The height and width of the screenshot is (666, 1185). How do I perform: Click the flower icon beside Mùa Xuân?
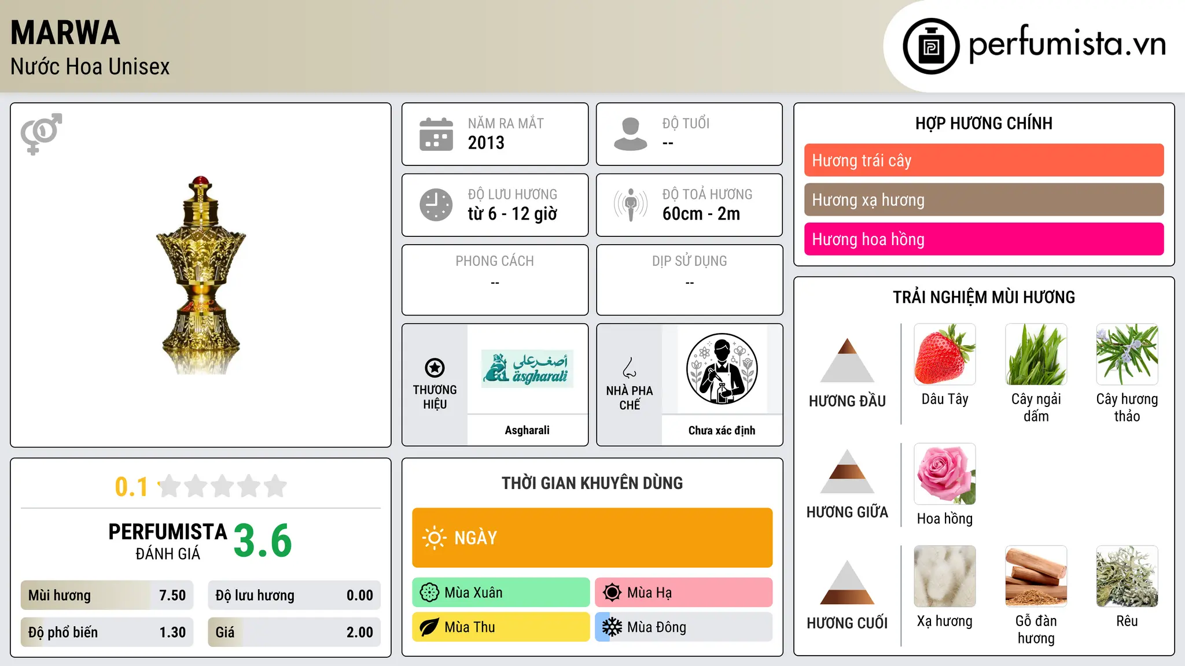pyautogui.click(x=429, y=593)
